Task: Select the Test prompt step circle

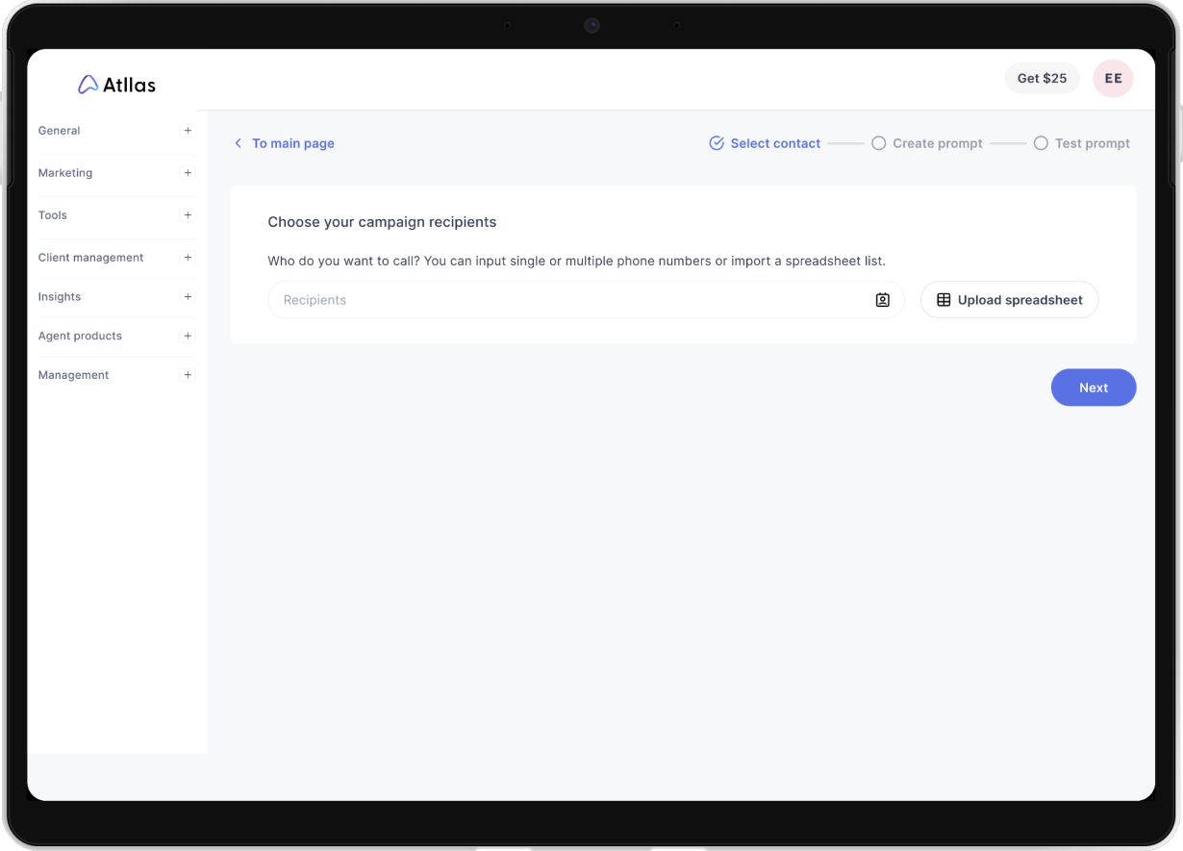Action: pyautogui.click(x=1041, y=143)
